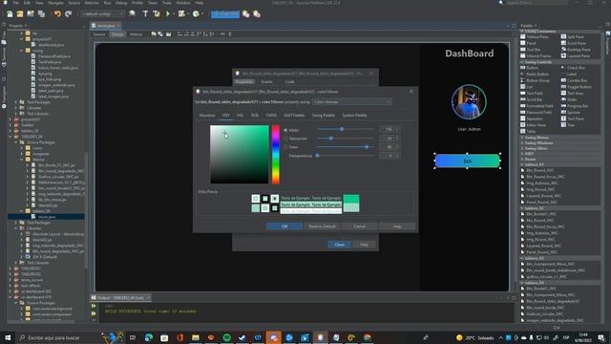Switch to the System Palette tab
Image resolution: width=611 pixels, height=344 pixels.
(354, 116)
